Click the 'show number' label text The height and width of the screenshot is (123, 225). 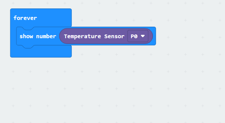(38, 36)
